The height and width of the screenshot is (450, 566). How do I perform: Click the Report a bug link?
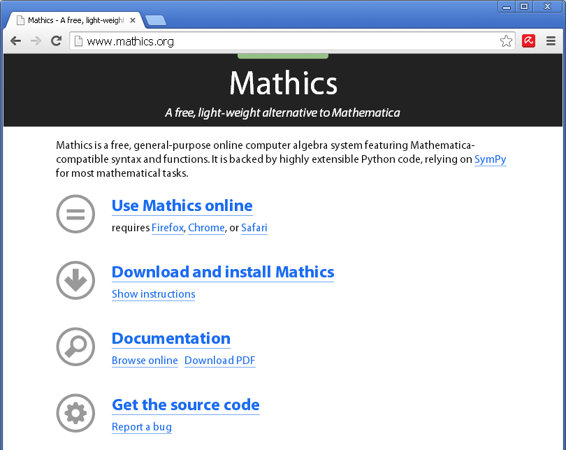tap(142, 427)
